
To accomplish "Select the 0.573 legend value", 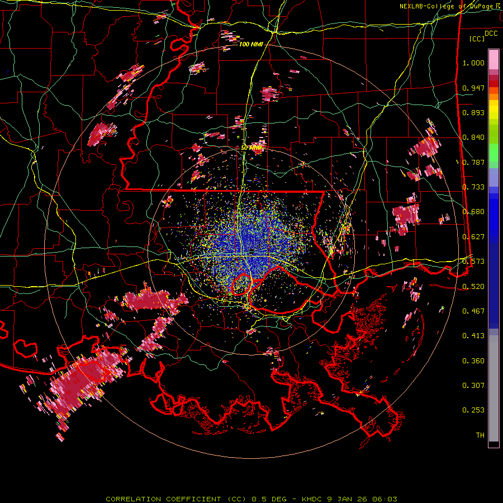I will [x=473, y=261].
